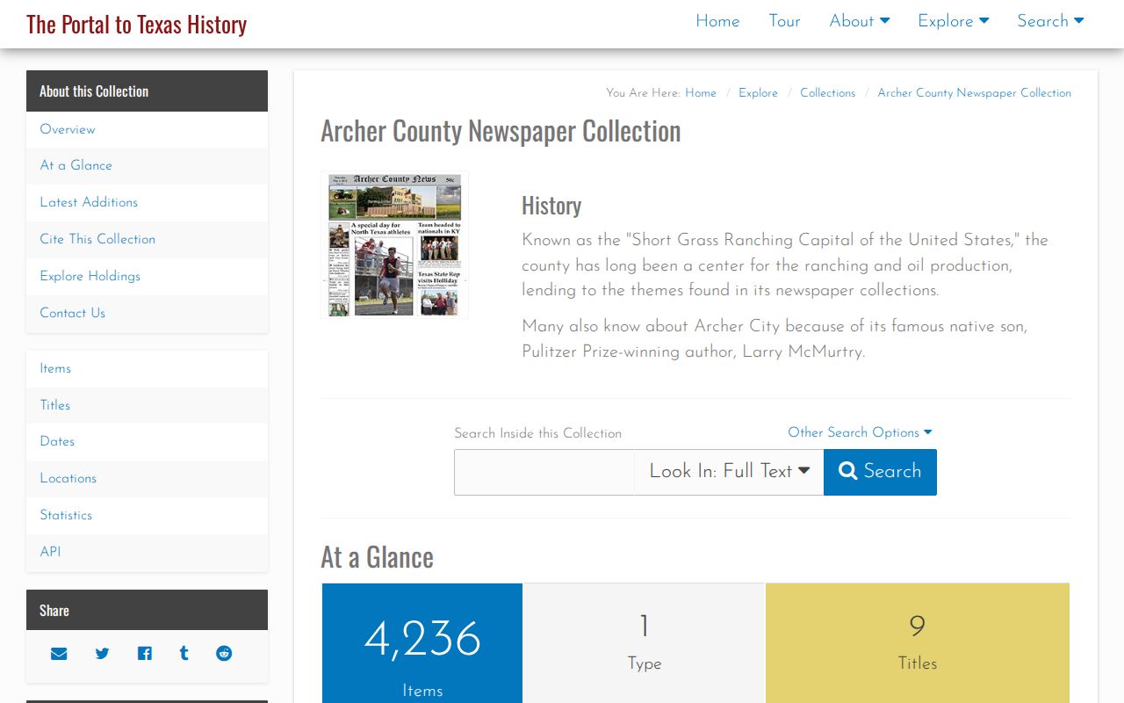Screen dimensions: 1124x703
Task: Open the 4,236 Items tile
Action: 422,643
